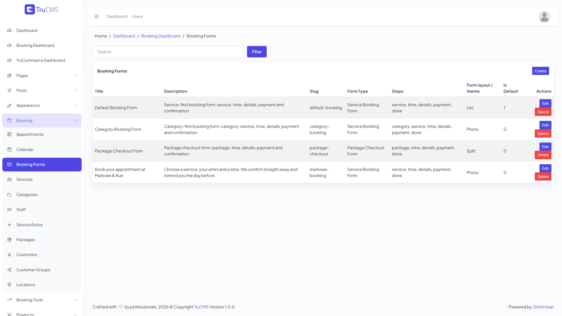This screenshot has height=316, width=562.
Task: Delete the Default Booking Form
Action: (x=543, y=112)
